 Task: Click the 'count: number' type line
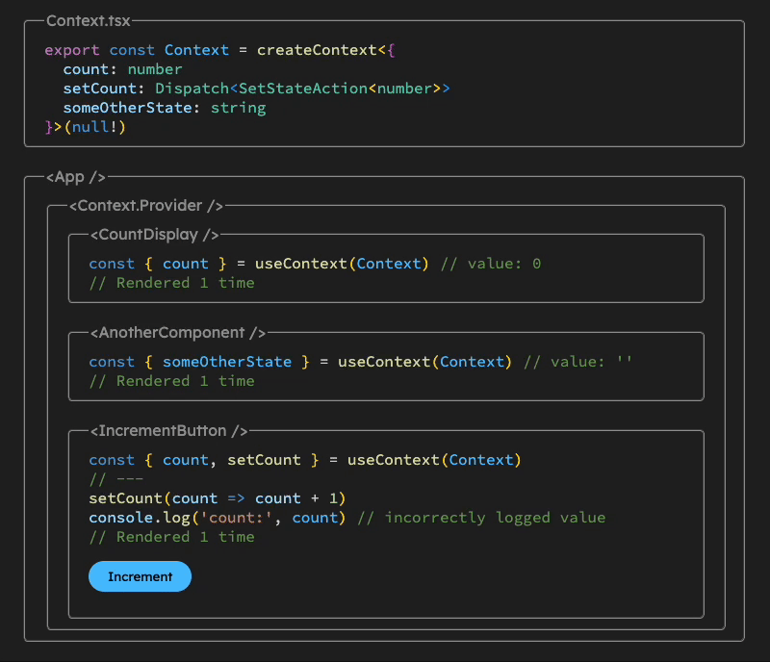tap(122, 69)
